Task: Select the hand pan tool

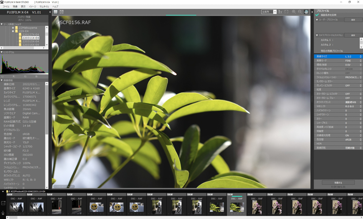Action: [x=306, y=12]
